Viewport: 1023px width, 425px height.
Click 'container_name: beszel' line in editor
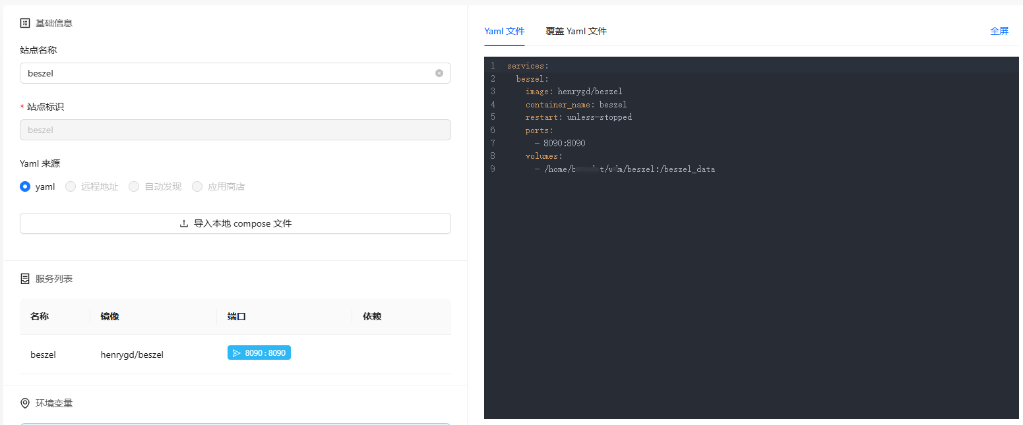tap(576, 104)
